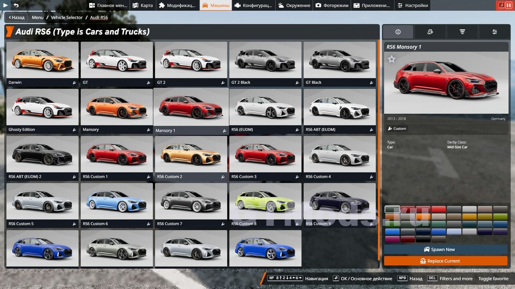Image resolution: width=515 pixels, height=289 pixels.
Task: Click the wrench icon on Darwin tile
Action: (75, 82)
